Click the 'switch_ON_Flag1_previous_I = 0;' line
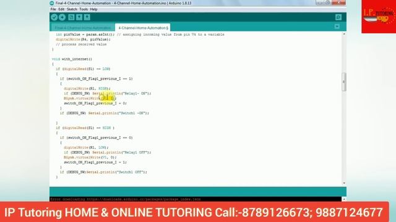Screen dimensions: 396x222 coord(95,104)
